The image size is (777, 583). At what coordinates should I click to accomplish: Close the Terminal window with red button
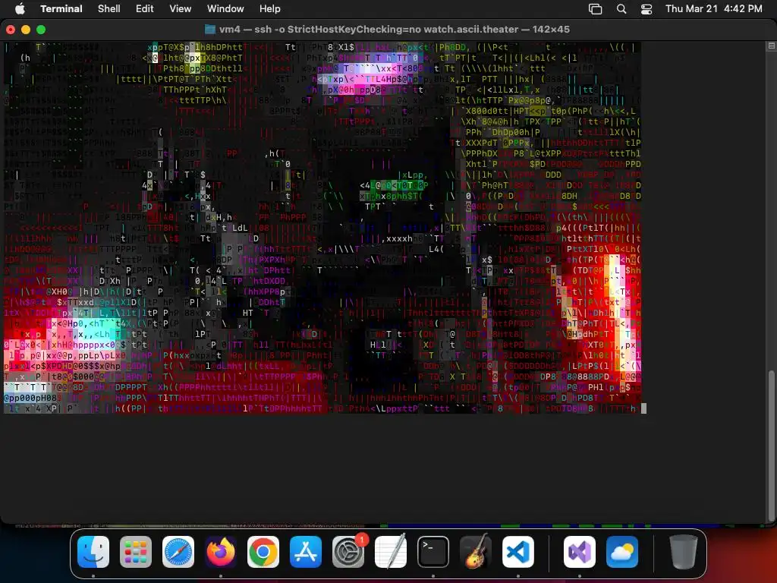(11, 30)
